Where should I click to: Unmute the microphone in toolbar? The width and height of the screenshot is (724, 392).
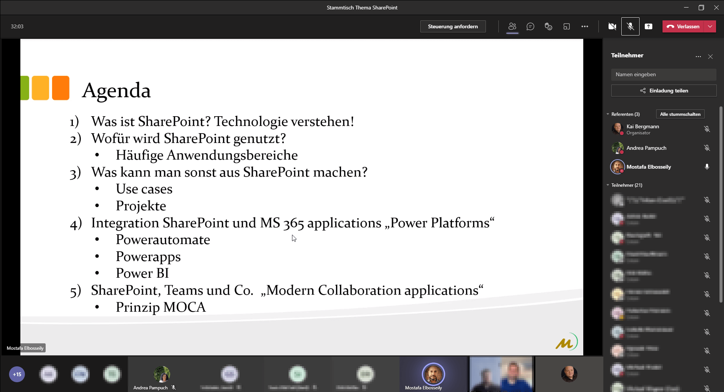(x=630, y=26)
